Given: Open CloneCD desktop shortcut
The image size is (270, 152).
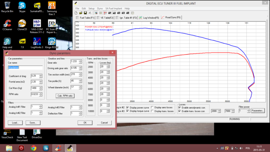Looking at the screenshot, I should point(22,25).
